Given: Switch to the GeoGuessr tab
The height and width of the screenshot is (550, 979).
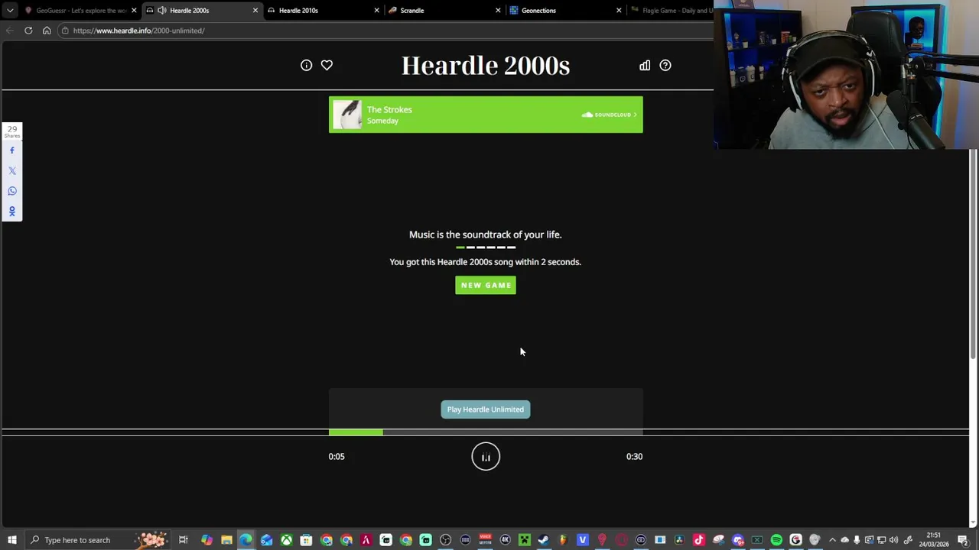Looking at the screenshot, I should [80, 10].
